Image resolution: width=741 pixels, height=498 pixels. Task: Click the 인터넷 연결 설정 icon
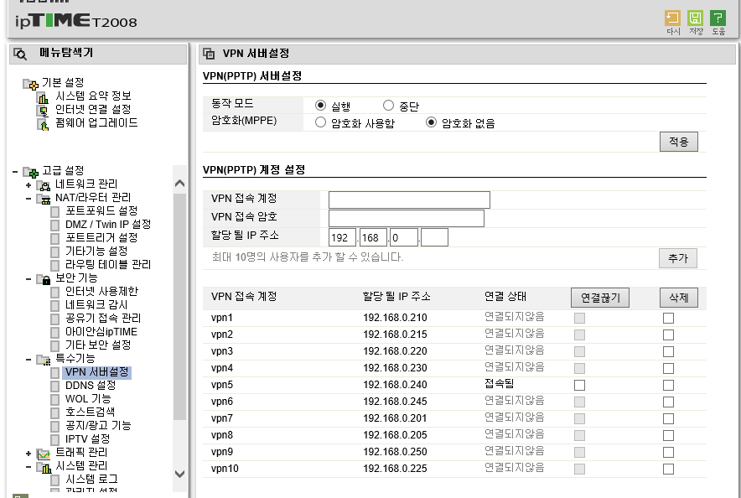pyautogui.click(x=43, y=110)
